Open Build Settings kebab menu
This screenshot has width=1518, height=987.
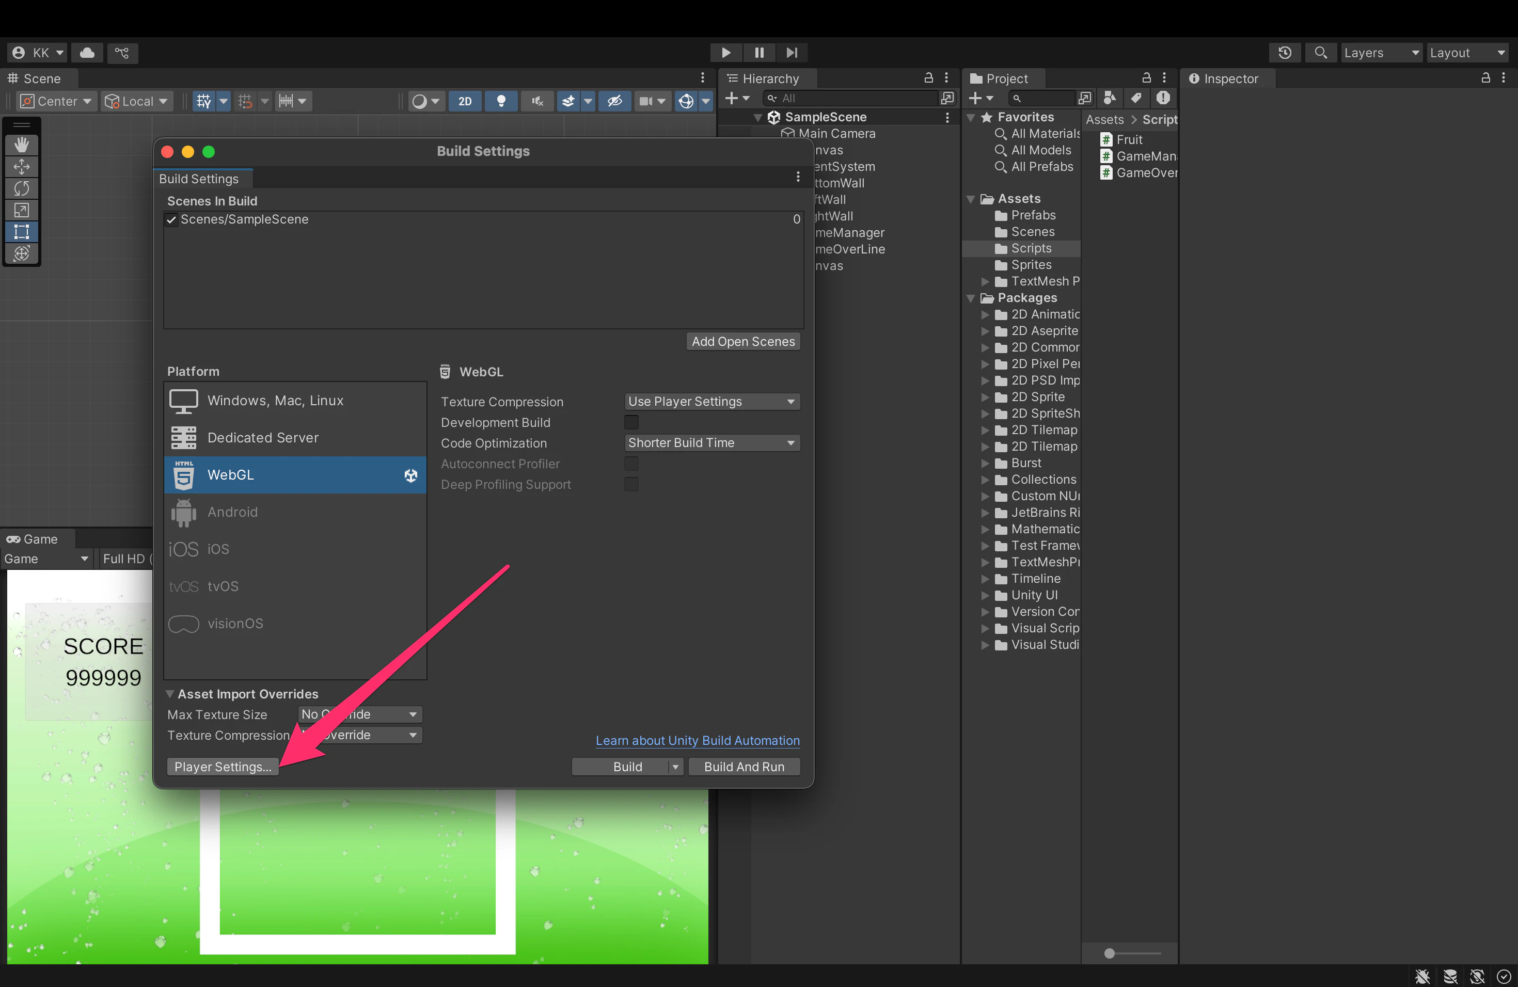[x=797, y=177]
